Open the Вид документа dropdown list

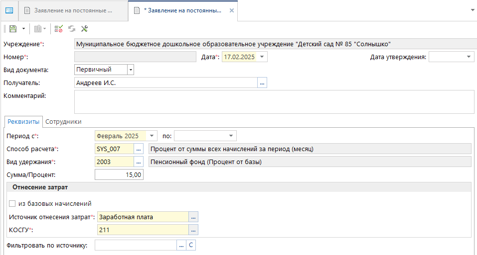point(131,70)
